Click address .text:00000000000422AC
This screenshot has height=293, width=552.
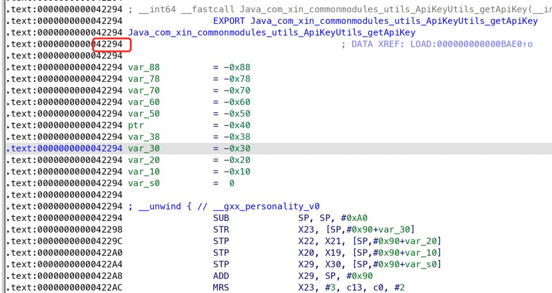pos(64,288)
